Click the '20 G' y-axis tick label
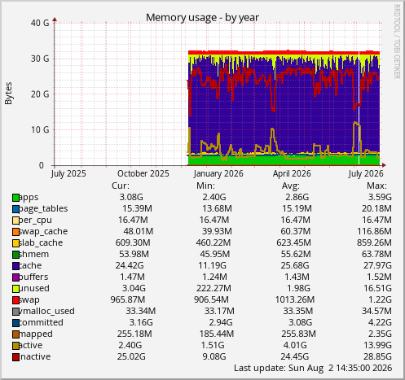The width and height of the screenshot is (405, 380). tap(40, 94)
